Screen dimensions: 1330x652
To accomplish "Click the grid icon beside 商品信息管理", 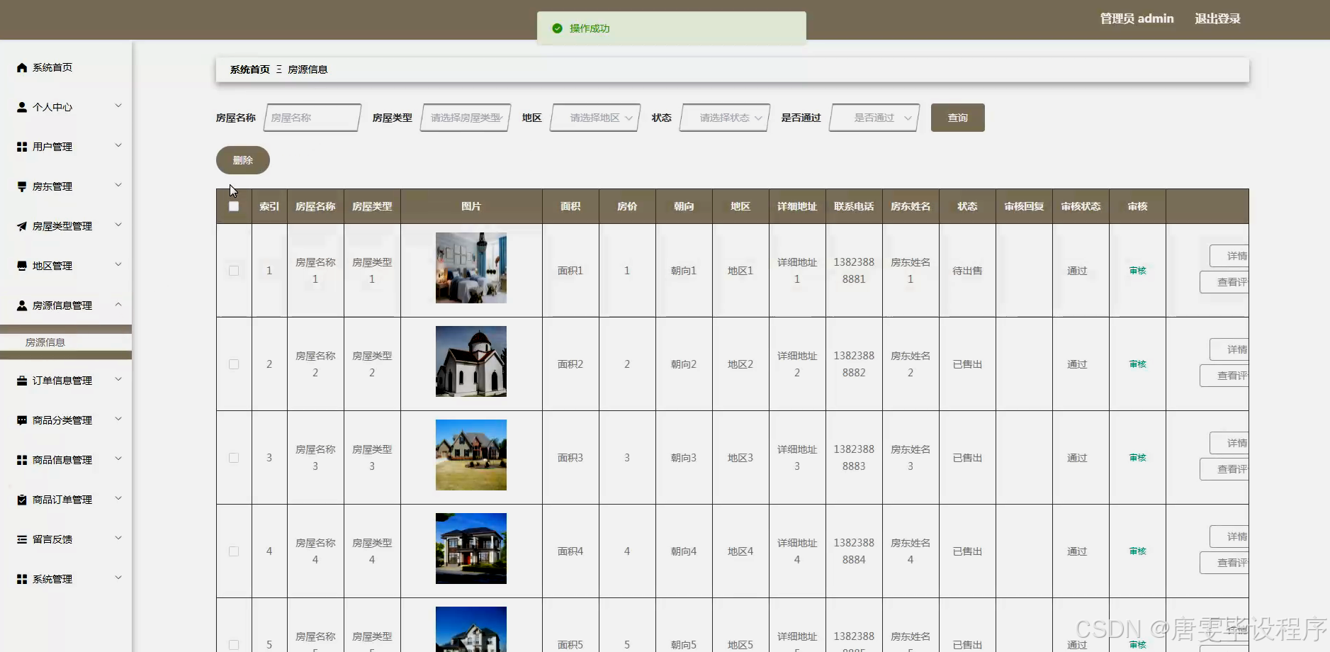I will [x=22, y=460].
